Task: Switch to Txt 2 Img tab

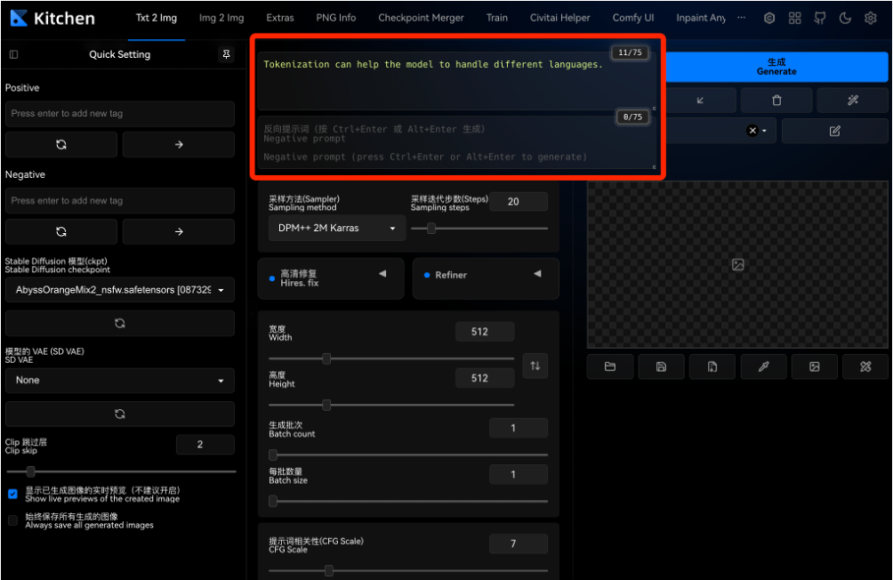Action: 156,18
